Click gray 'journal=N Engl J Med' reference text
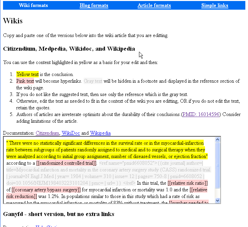The height and width of the screenshot is (227, 248). pos(31,176)
